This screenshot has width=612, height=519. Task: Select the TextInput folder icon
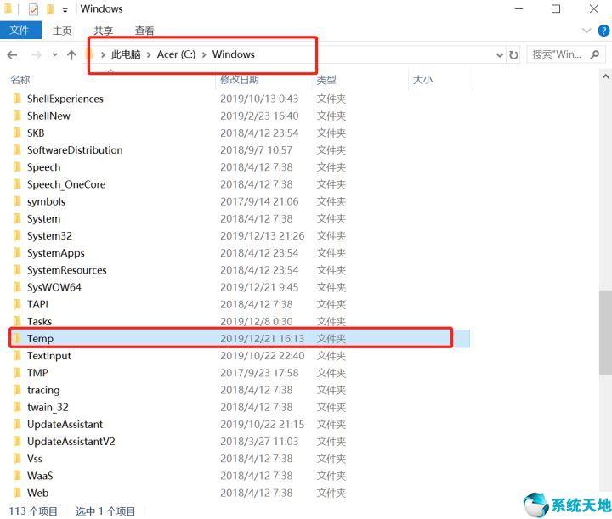pyautogui.click(x=17, y=356)
